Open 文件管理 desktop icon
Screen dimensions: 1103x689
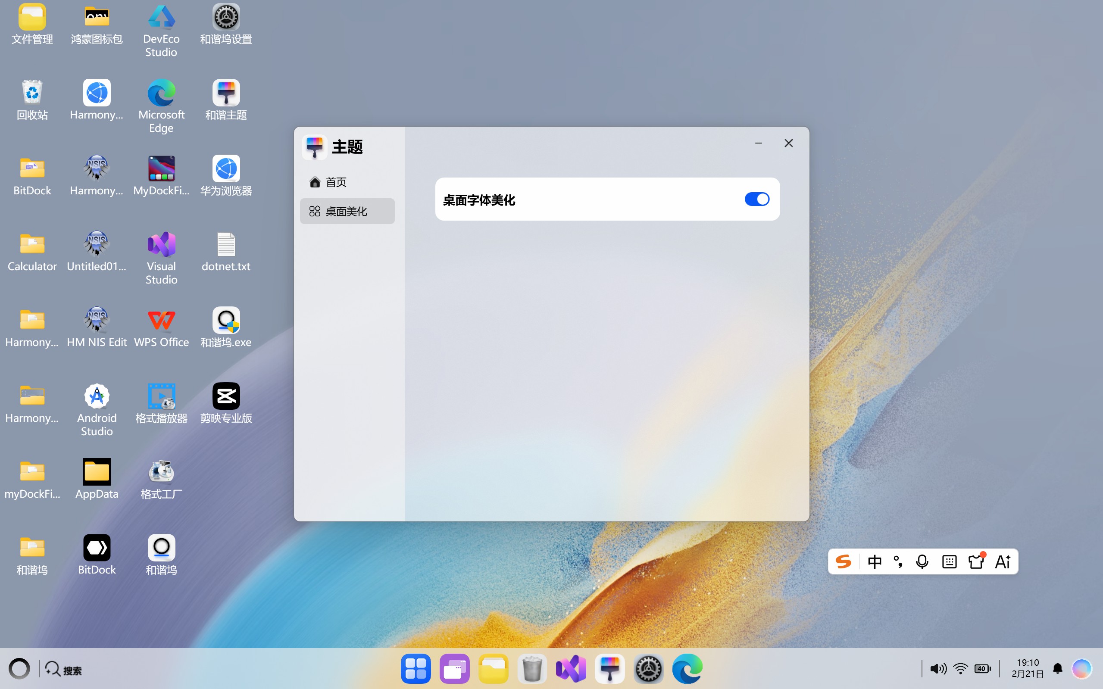32,24
